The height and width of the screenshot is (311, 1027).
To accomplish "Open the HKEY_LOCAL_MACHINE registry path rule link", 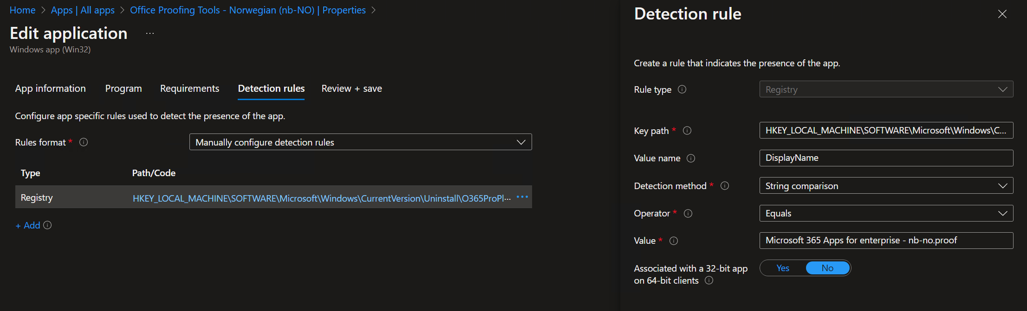I will [322, 198].
